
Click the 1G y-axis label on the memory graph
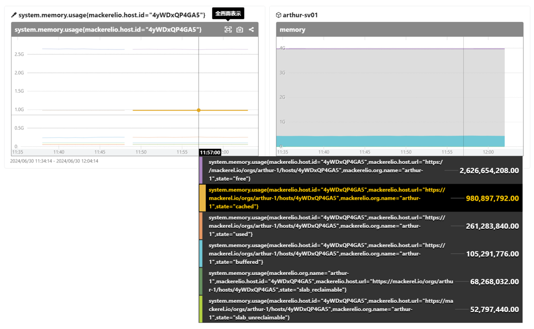tap(282, 122)
